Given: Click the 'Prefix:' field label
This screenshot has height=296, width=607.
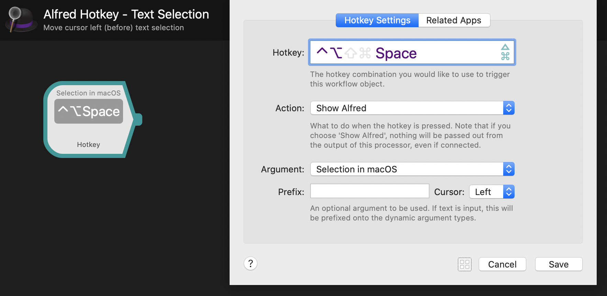Looking at the screenshot, I should point(291,192).
